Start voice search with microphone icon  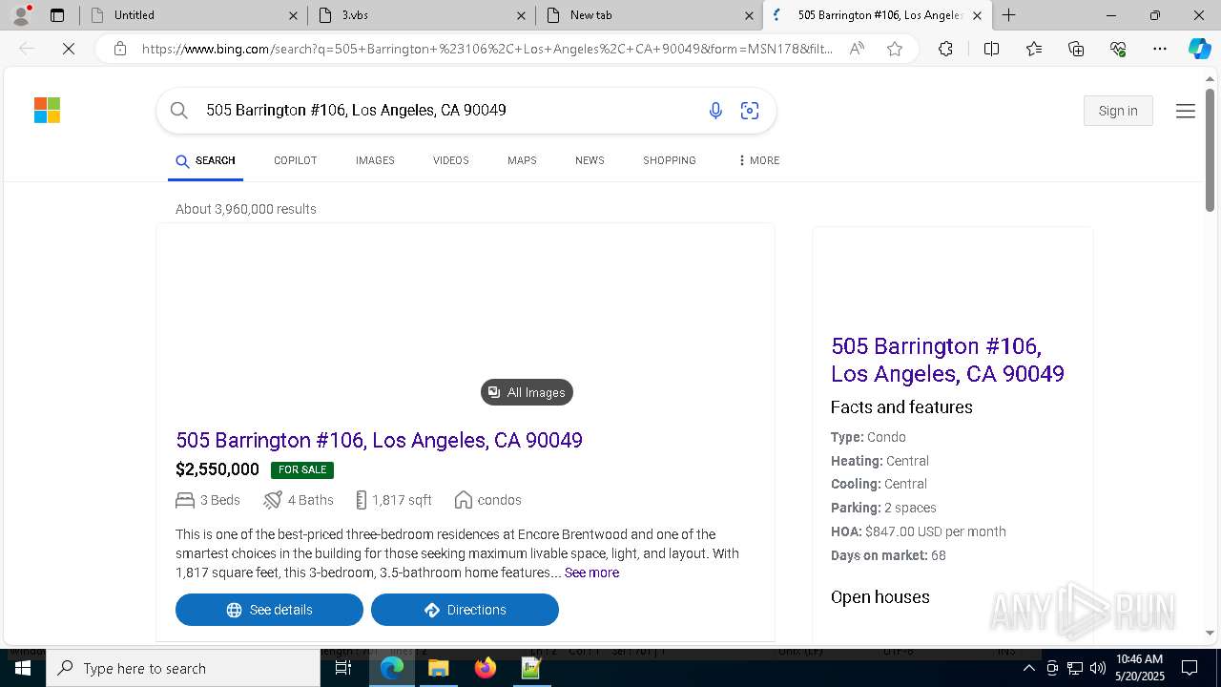click(x=715, y=111)
